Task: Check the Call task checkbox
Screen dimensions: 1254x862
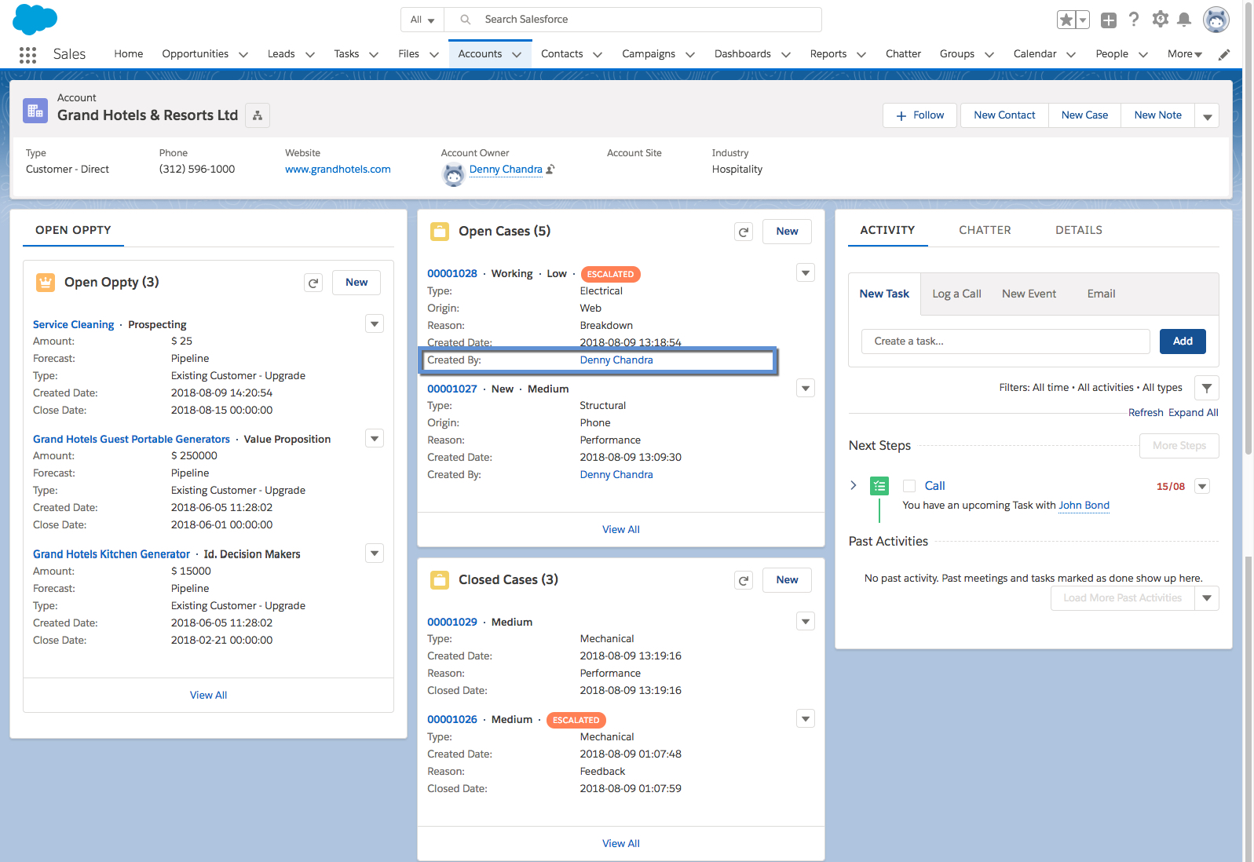Action: pos(909,486)
